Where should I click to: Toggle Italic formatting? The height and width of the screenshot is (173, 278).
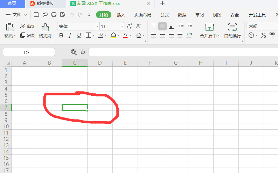coord(70,36)
